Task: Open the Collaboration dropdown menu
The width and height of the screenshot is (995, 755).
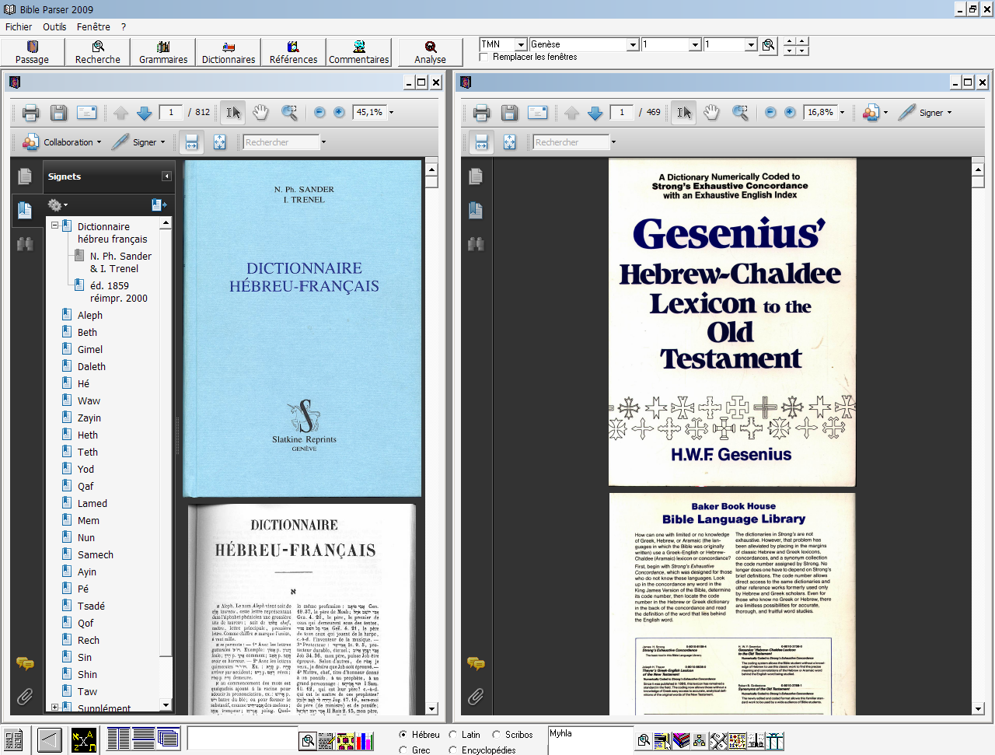Action: coord(62,142)
